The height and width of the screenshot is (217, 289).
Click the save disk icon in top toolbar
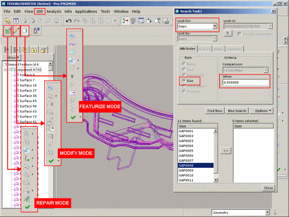[x=56, y=21]
